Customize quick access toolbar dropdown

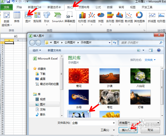coord(27,1)
